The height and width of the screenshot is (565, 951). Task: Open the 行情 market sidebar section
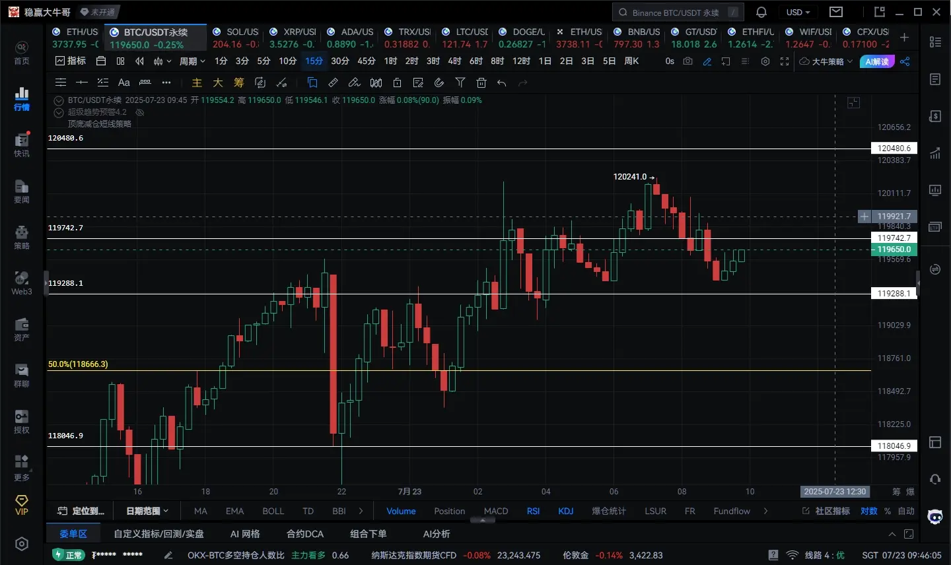(22, 98)
